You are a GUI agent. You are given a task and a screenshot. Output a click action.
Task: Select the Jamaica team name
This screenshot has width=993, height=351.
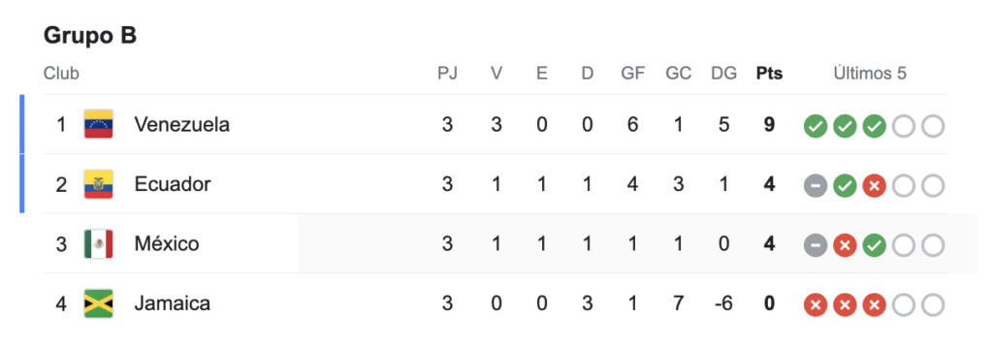(x=173, y=304)
